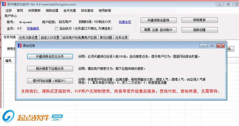Open the 官网 menu
Screen dimensions: 239x126
20,11
